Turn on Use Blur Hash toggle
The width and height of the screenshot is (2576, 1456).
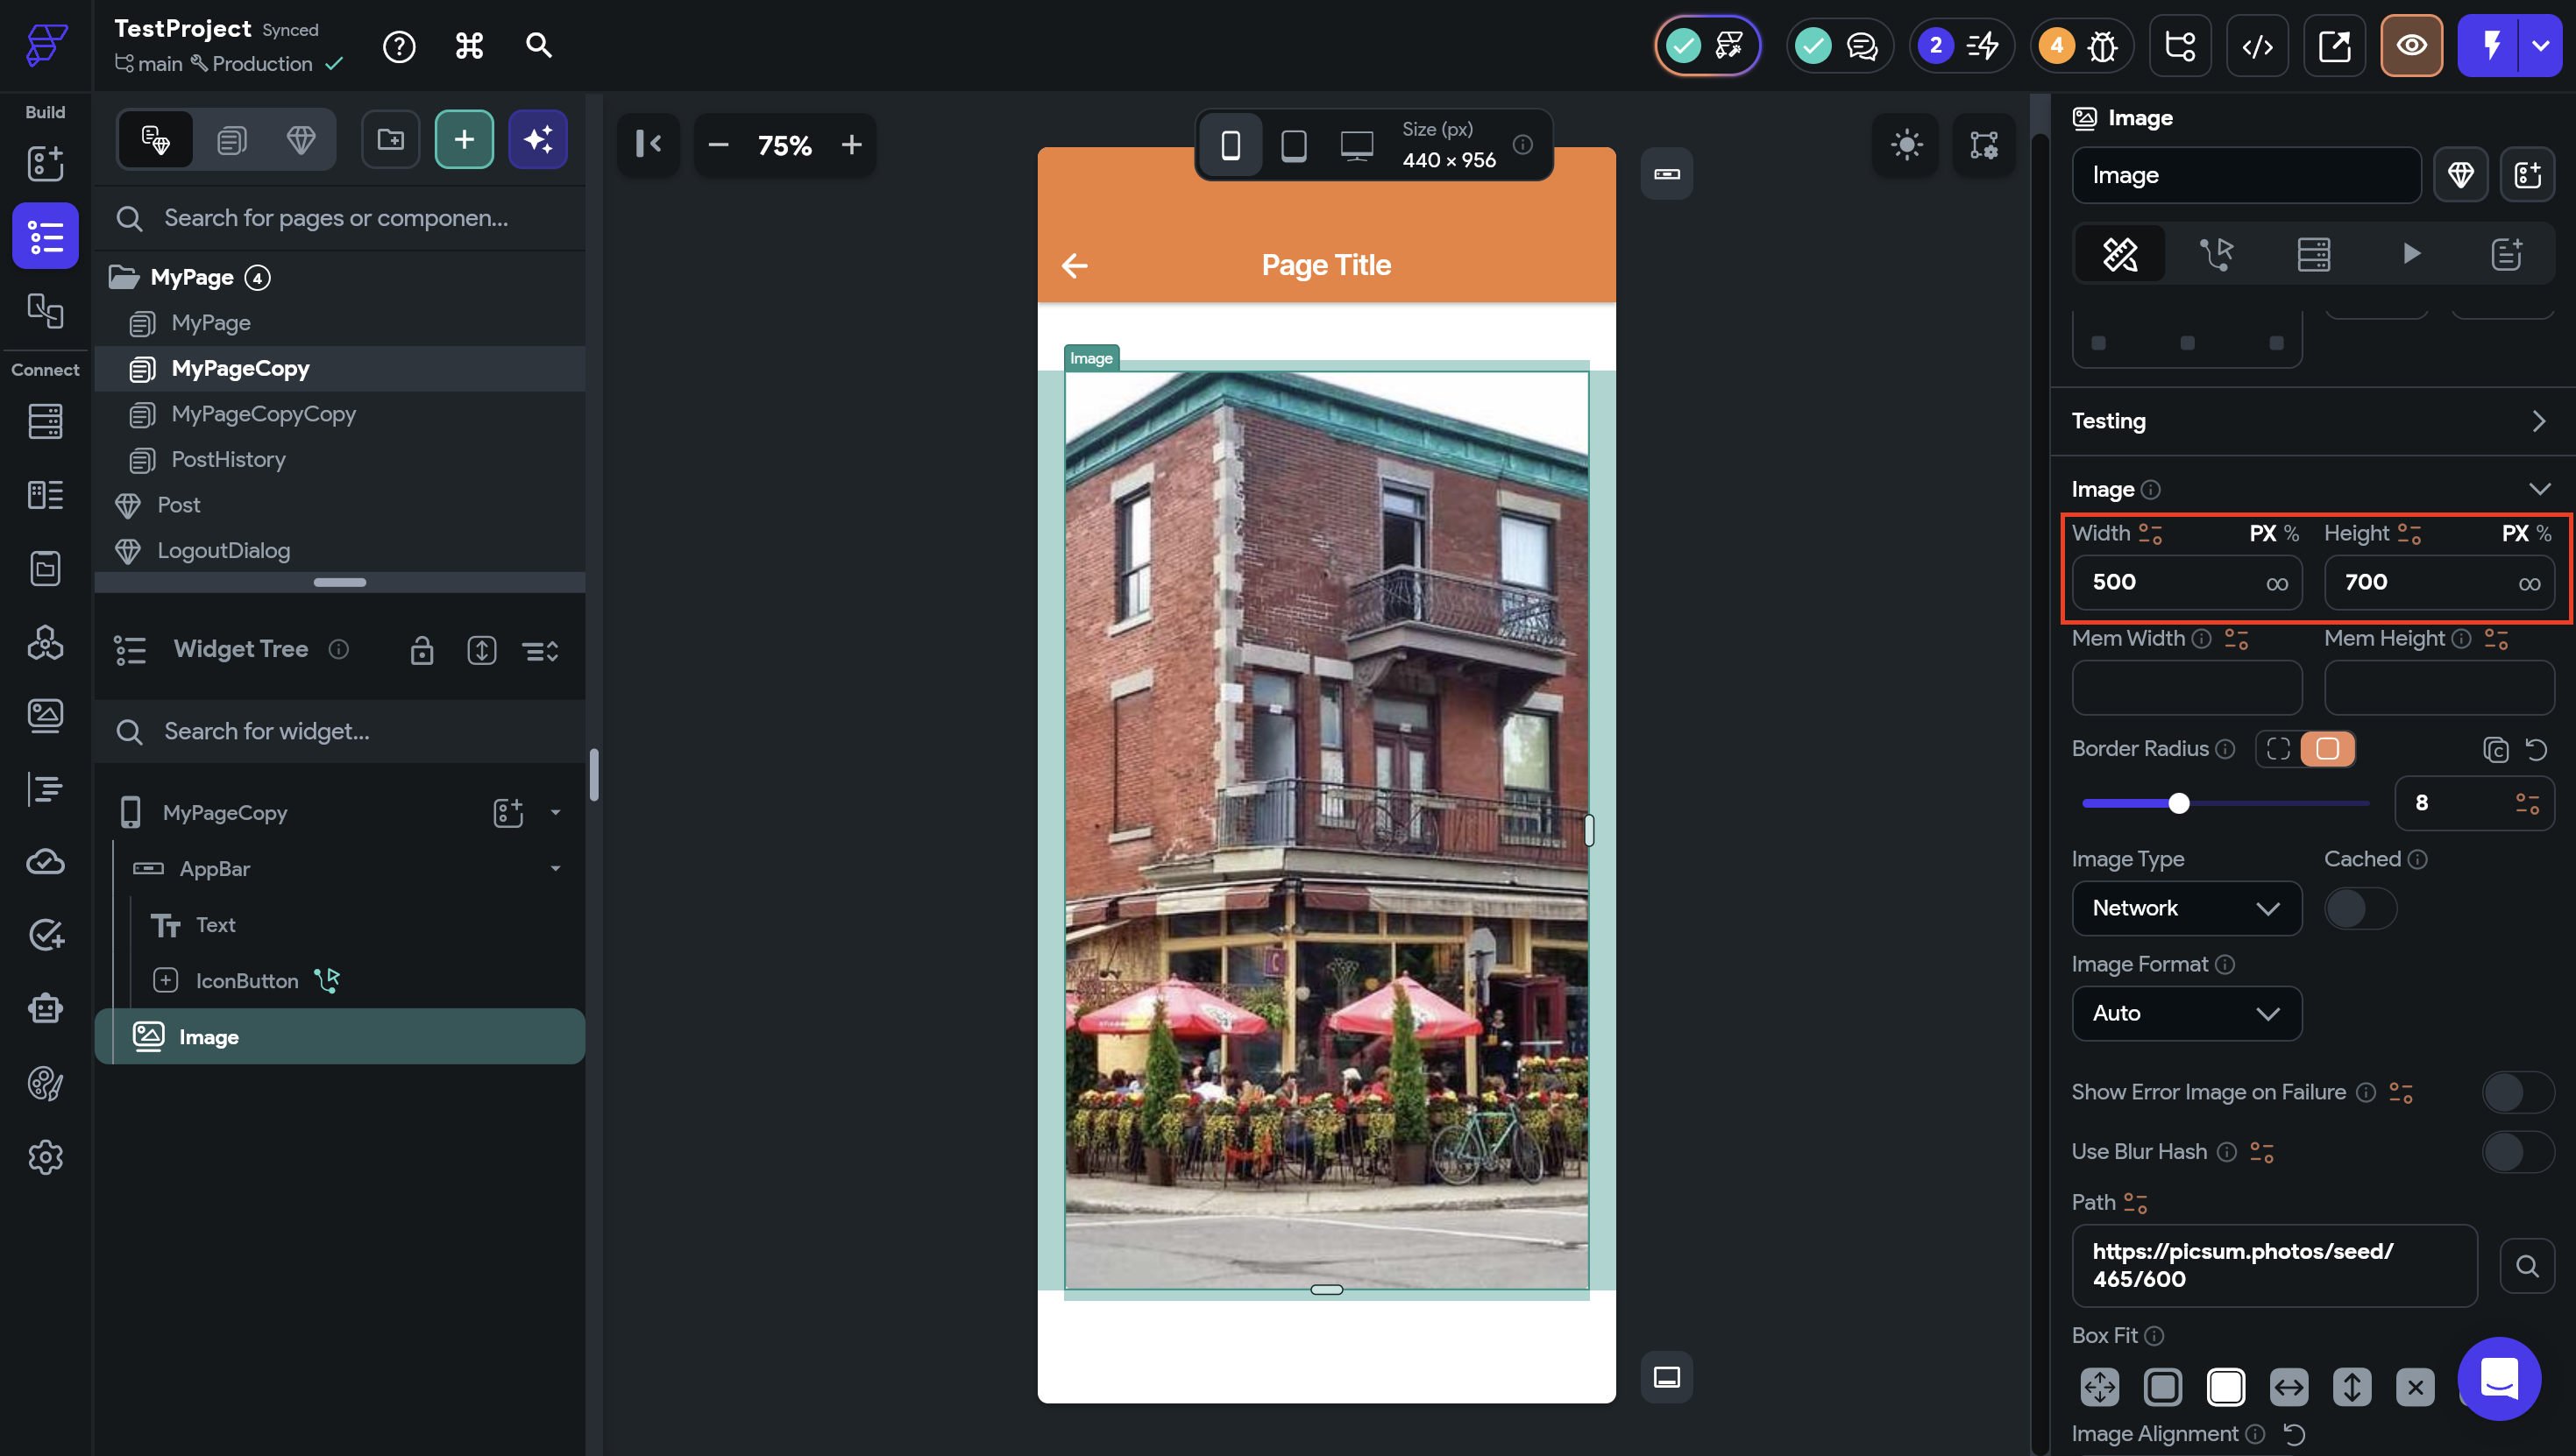point(2516,1152)
